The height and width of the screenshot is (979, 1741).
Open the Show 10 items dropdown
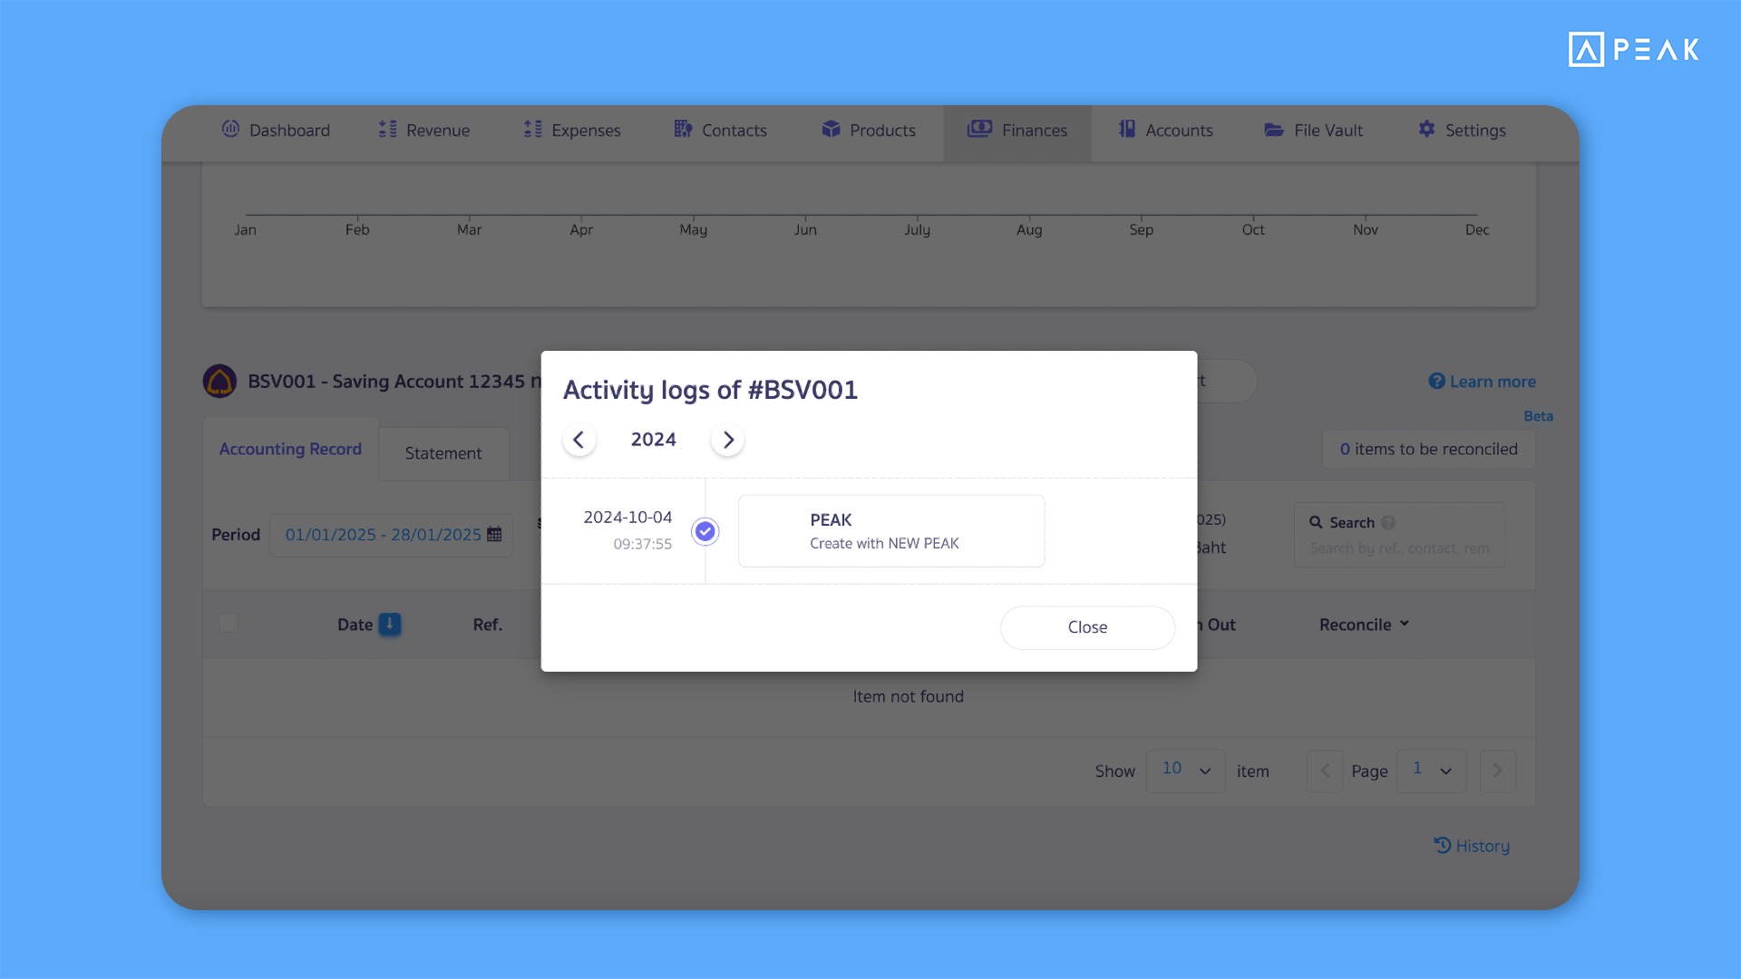1186,771
